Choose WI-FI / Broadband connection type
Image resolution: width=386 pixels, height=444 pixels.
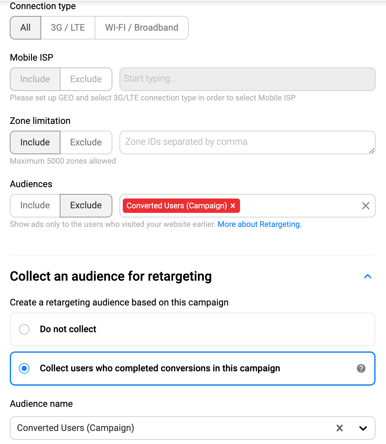pos(141,28)
